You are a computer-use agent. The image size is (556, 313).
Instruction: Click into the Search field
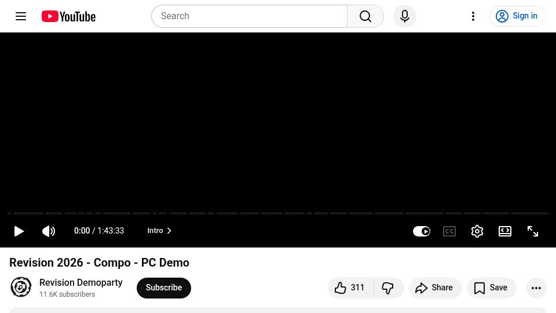click(249, 16)
